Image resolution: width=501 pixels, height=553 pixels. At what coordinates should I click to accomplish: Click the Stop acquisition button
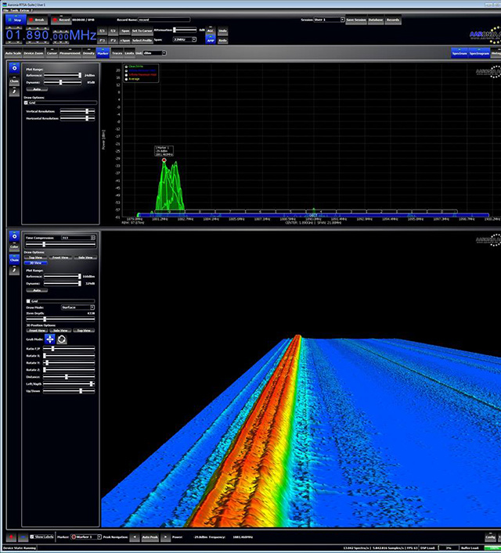pyautogui.click(x=14, y=20)
